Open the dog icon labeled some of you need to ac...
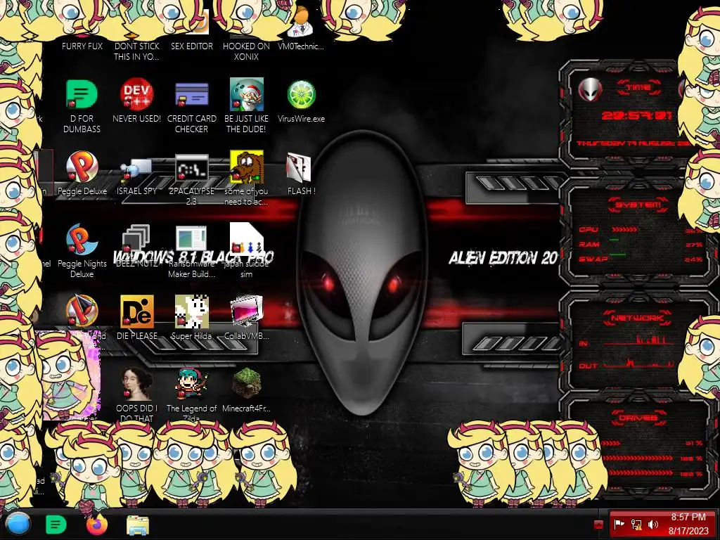 coord(247,167)
